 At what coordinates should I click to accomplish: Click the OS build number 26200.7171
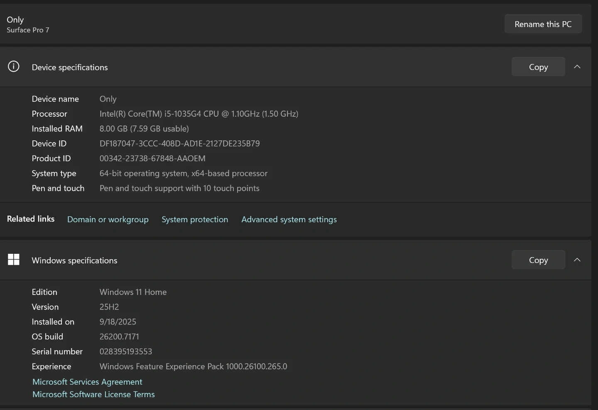coord(119,336)
